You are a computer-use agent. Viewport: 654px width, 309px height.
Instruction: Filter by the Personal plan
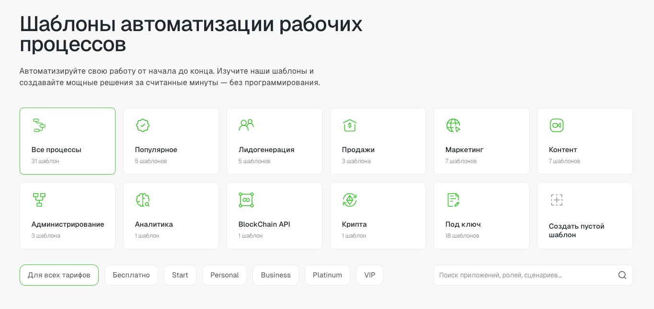(224, 275)
